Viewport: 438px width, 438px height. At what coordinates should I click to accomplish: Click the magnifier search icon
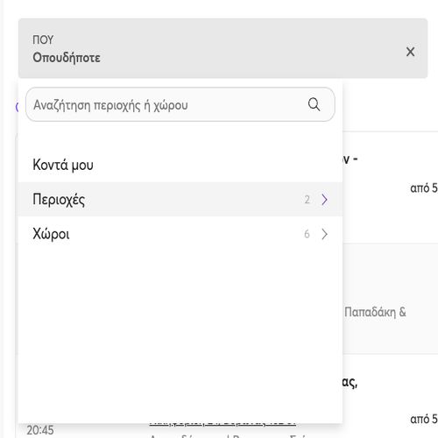pos(314,104)
